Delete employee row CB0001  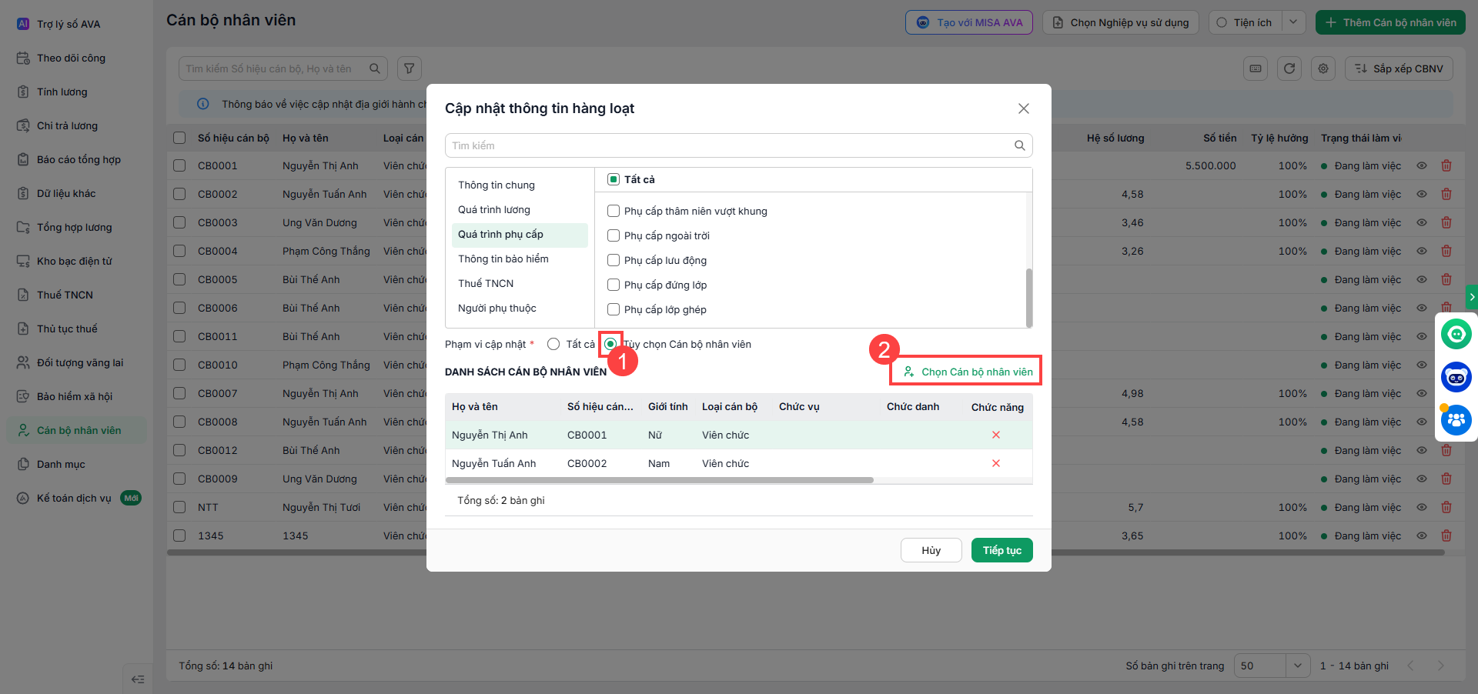(1446, 165)
